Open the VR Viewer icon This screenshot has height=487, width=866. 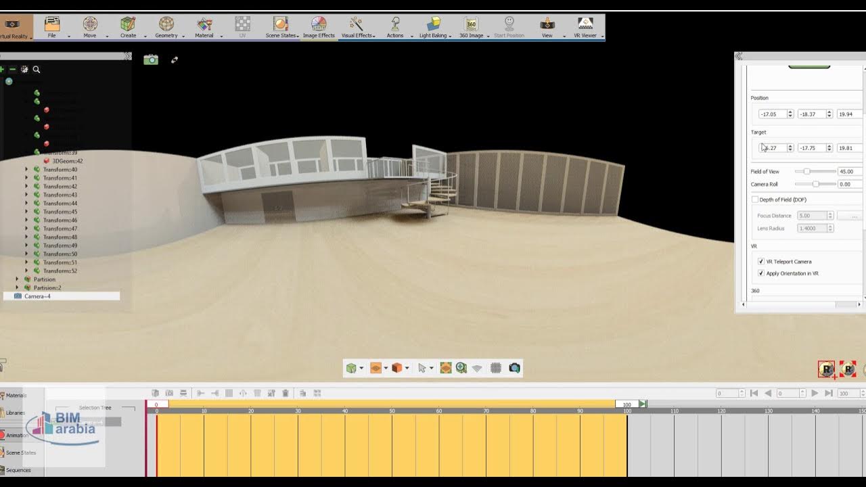click(x=585, y=24)
